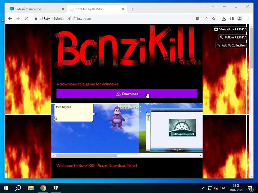Click the screenshot carousel right arrow

(200, 155)
